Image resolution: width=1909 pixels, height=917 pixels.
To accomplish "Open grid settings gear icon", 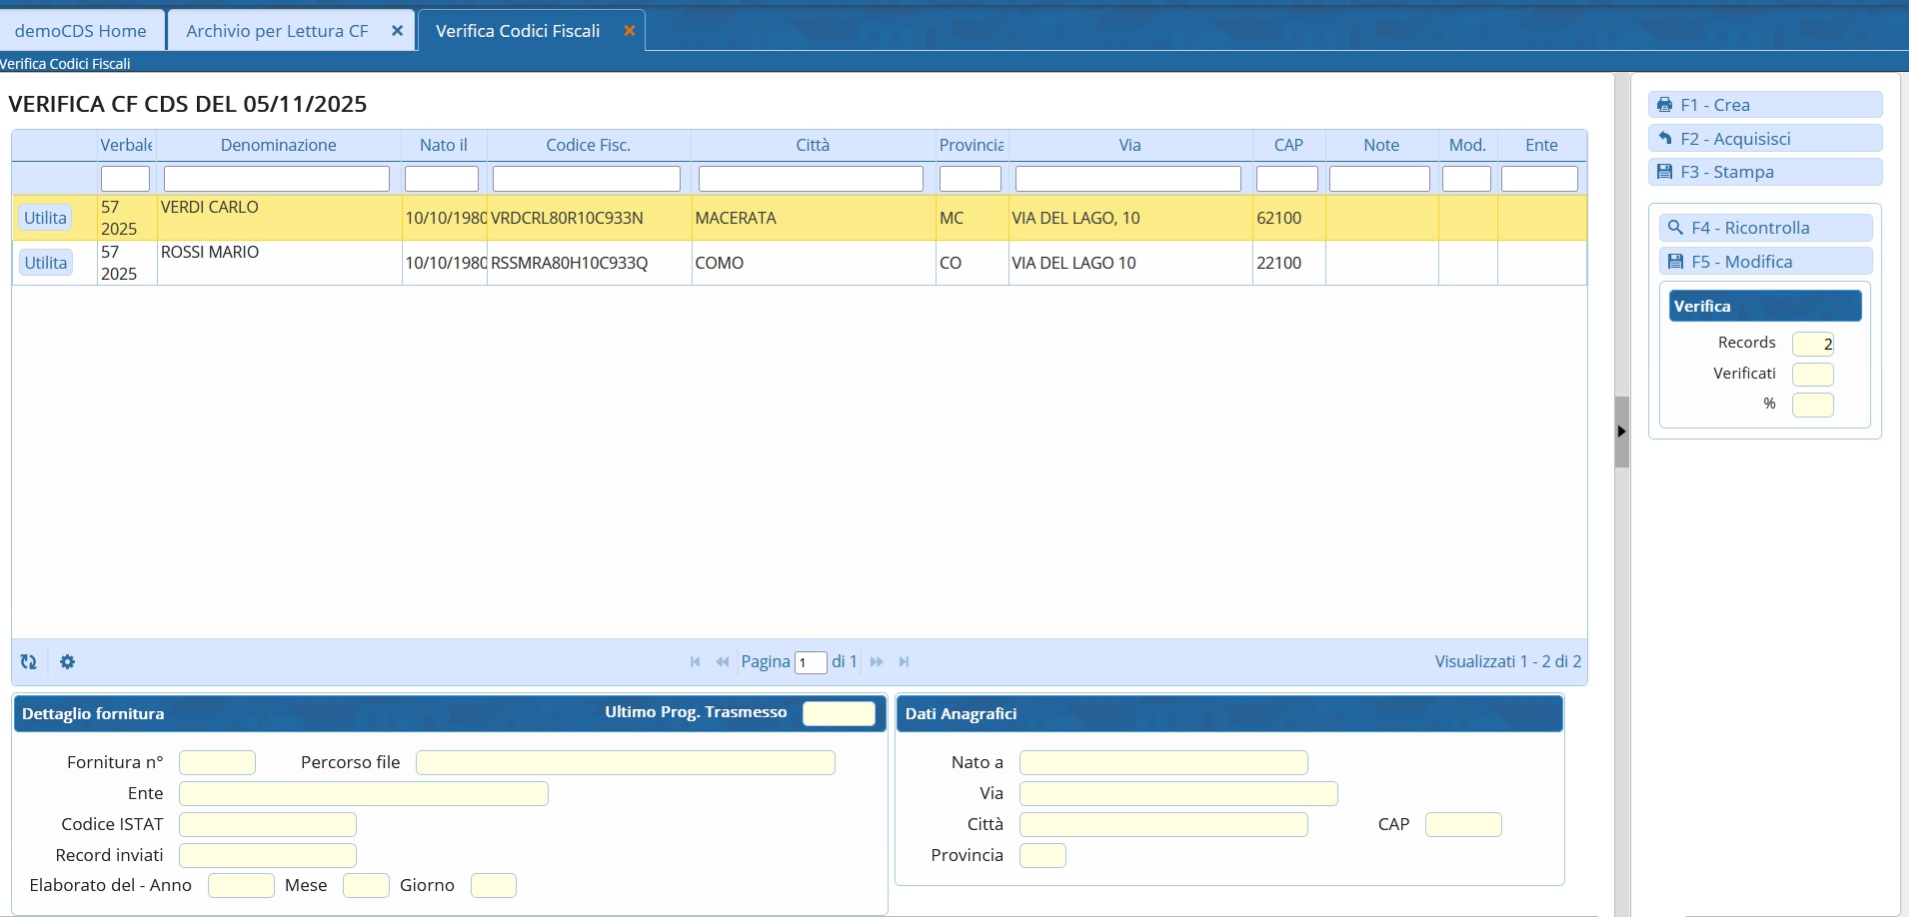I will pyautogui.click(x=67, y=661).
